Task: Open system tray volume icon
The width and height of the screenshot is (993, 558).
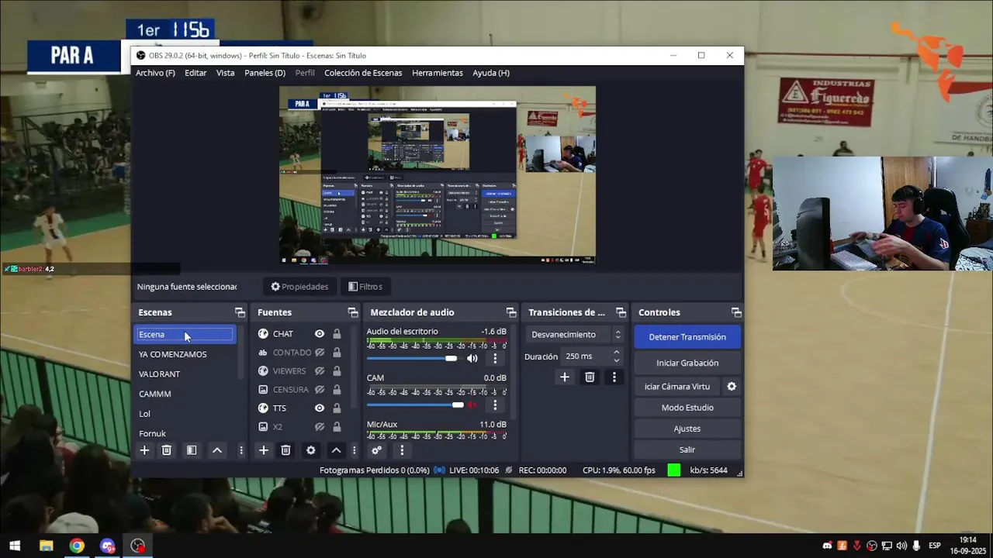Action: [901, 546]
